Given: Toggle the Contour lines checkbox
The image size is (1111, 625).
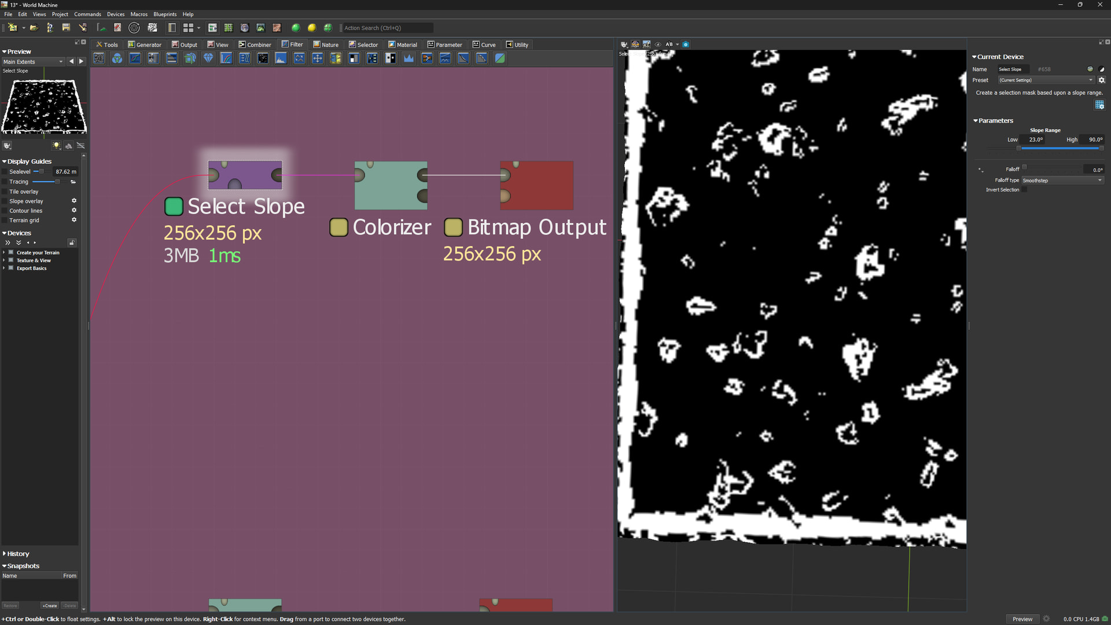Looking at the screenshot, I should pos(5,211).
